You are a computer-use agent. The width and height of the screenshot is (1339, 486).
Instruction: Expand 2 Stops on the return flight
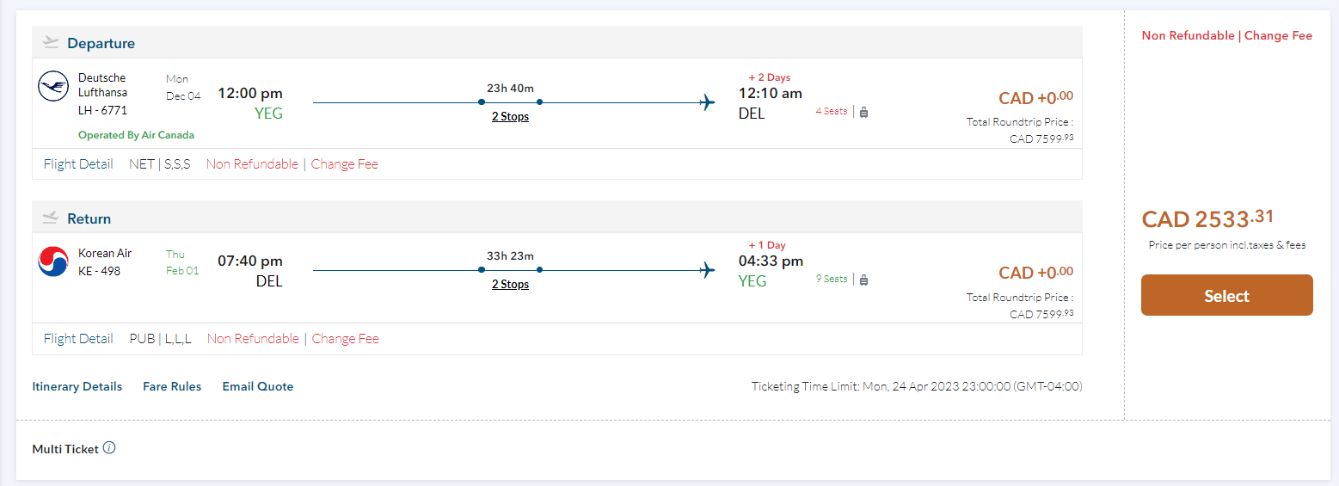click(x=510, y=285)
